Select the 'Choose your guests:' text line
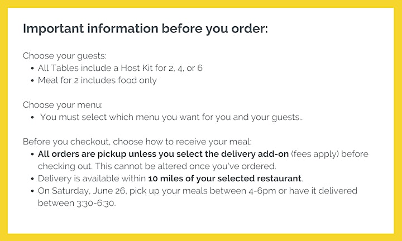Image resolution: width=402 pixels, height=241 pixels. [65, 56]
